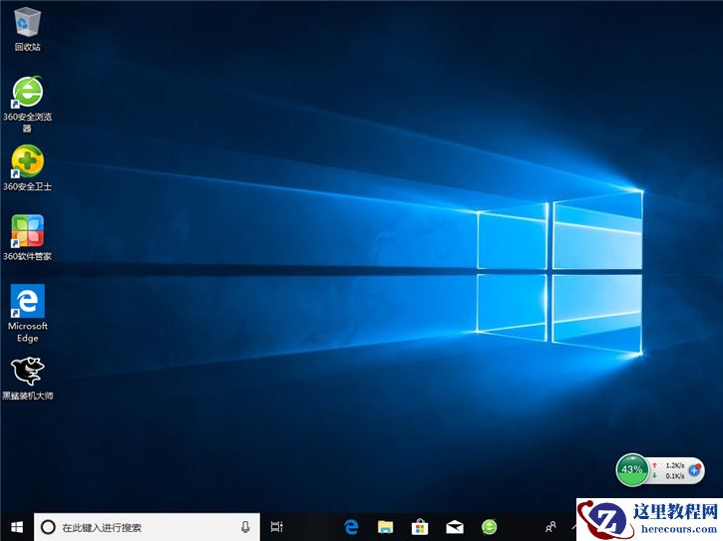Activate the microphone voice search icon
The height and width of the screenshot is (541, 723).
pyautogui.click(x=245, y=527)
